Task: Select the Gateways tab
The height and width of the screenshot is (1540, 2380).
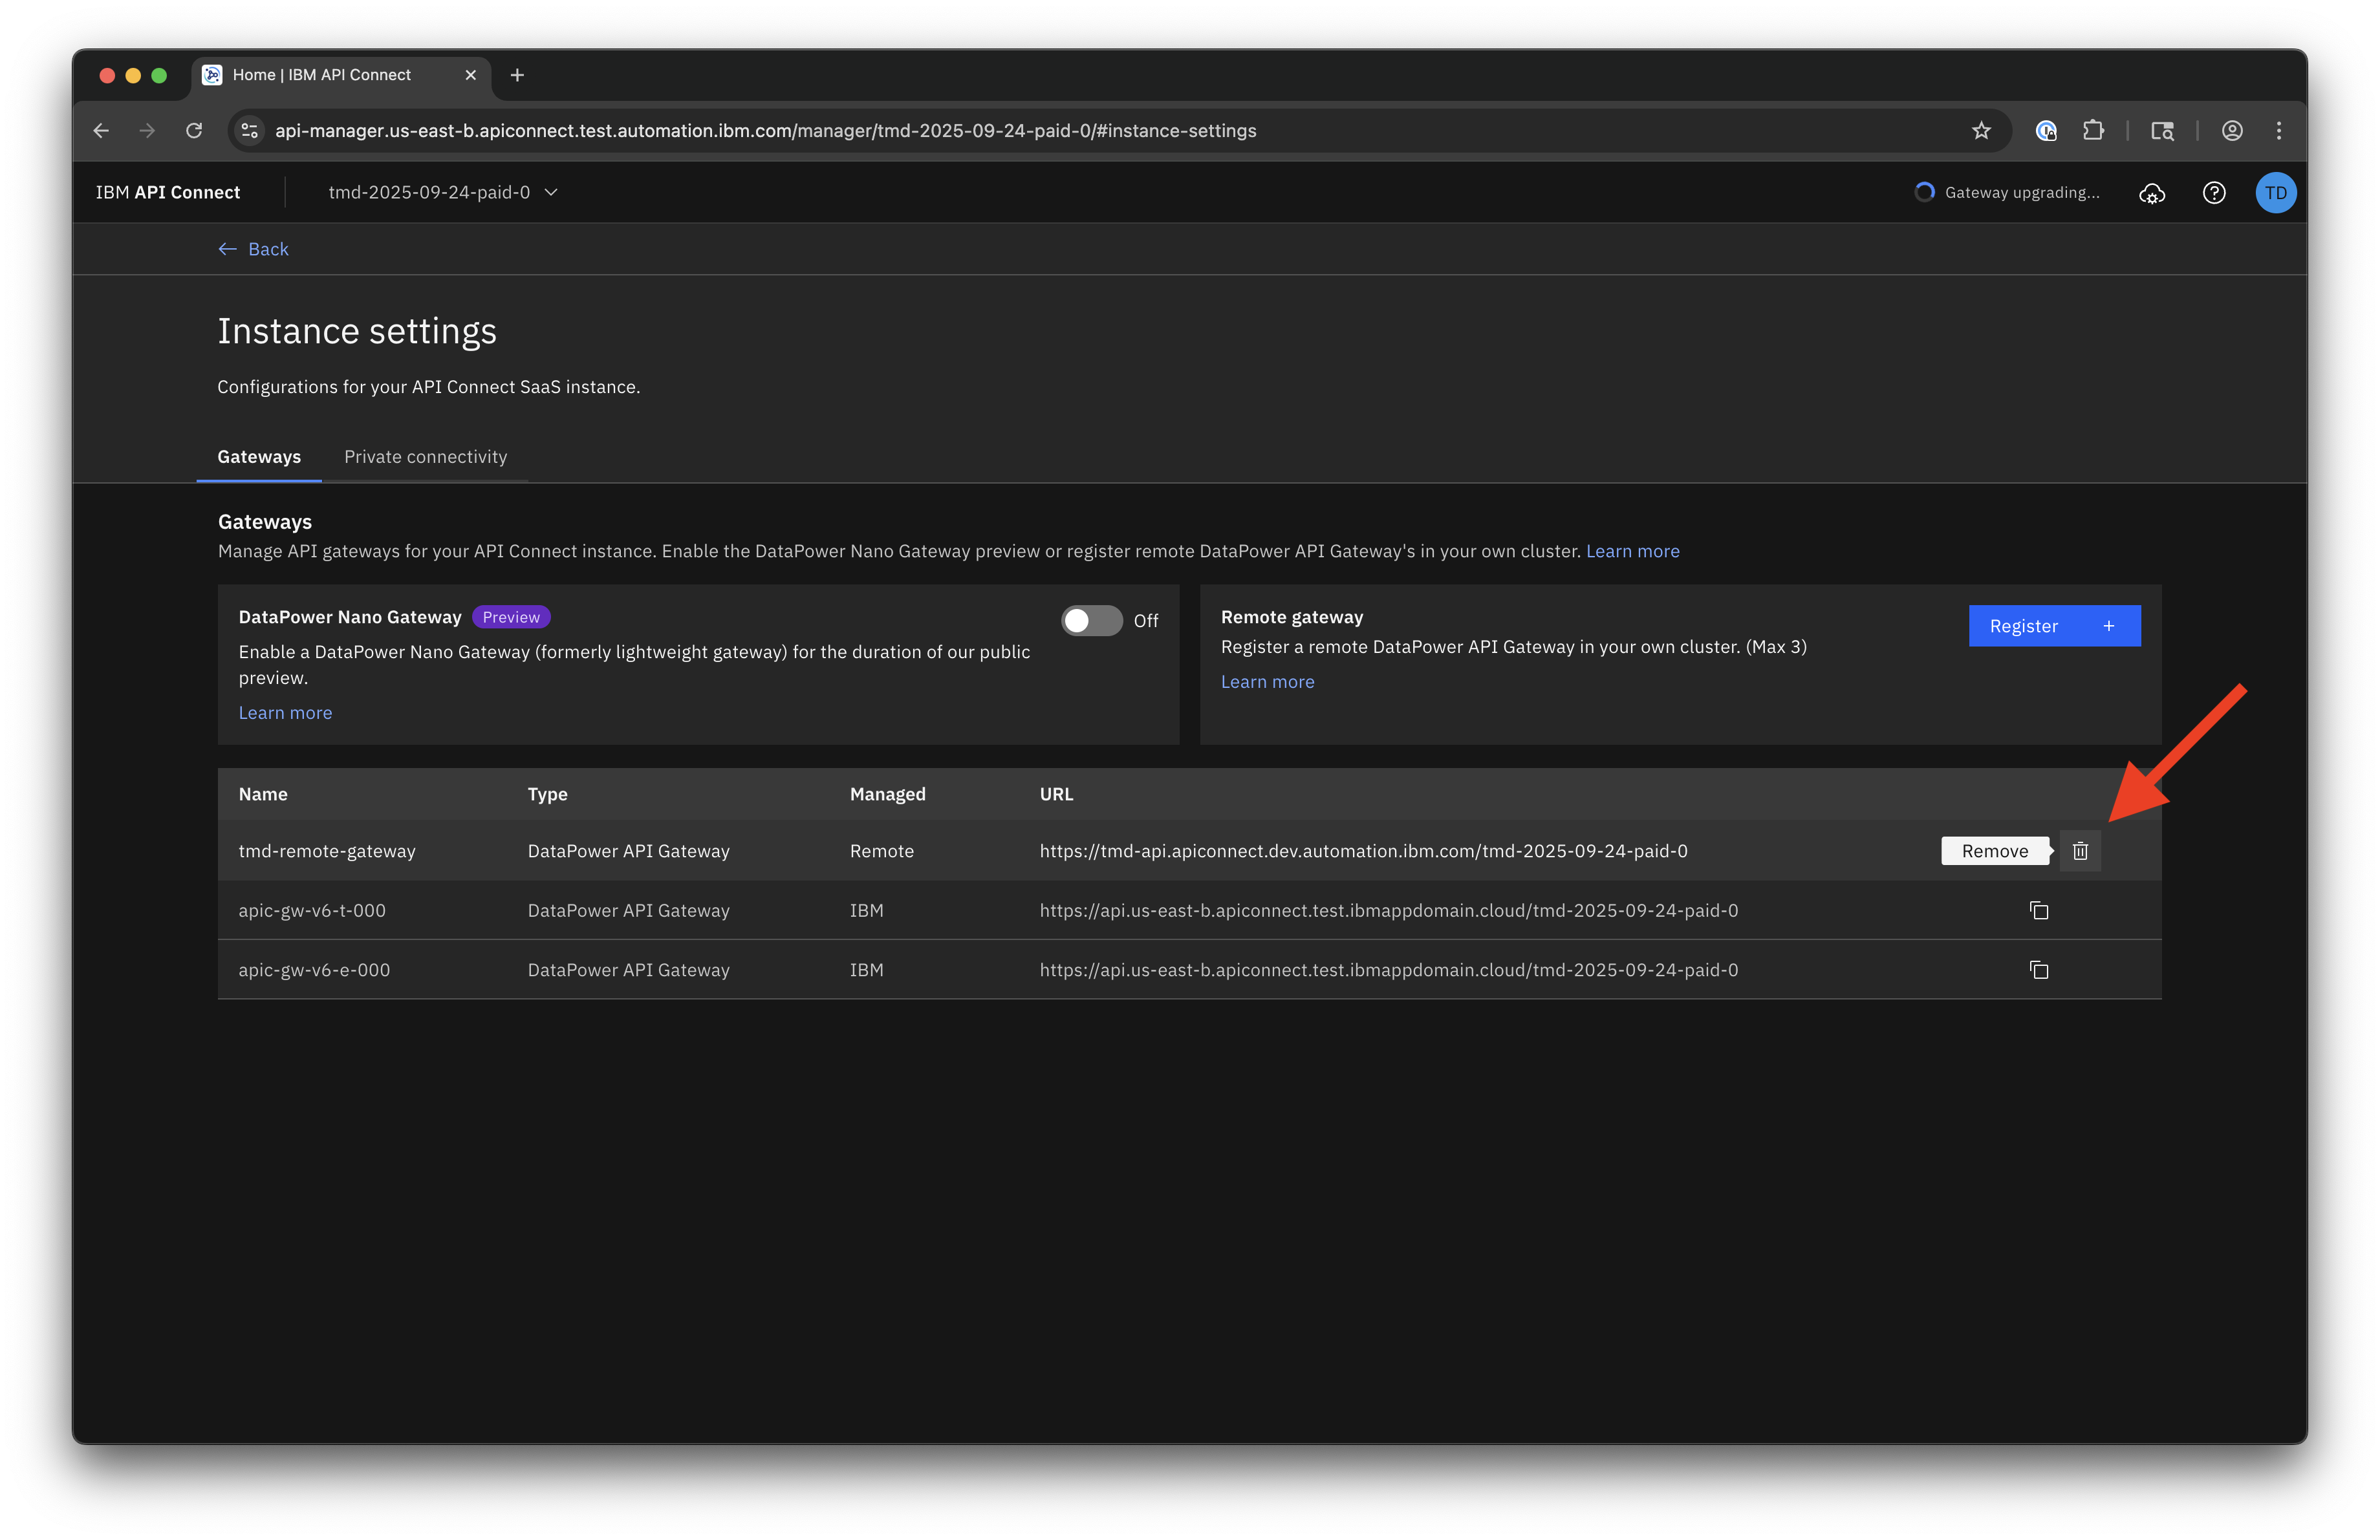Action: pyautogui.click(x=259, y=456)
